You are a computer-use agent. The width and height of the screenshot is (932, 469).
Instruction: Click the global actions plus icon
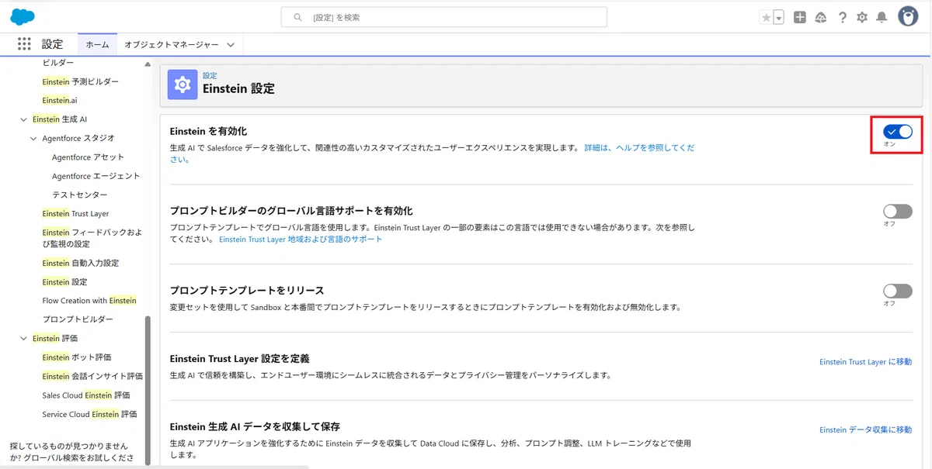pyautogui.click(x=800, y=17)
